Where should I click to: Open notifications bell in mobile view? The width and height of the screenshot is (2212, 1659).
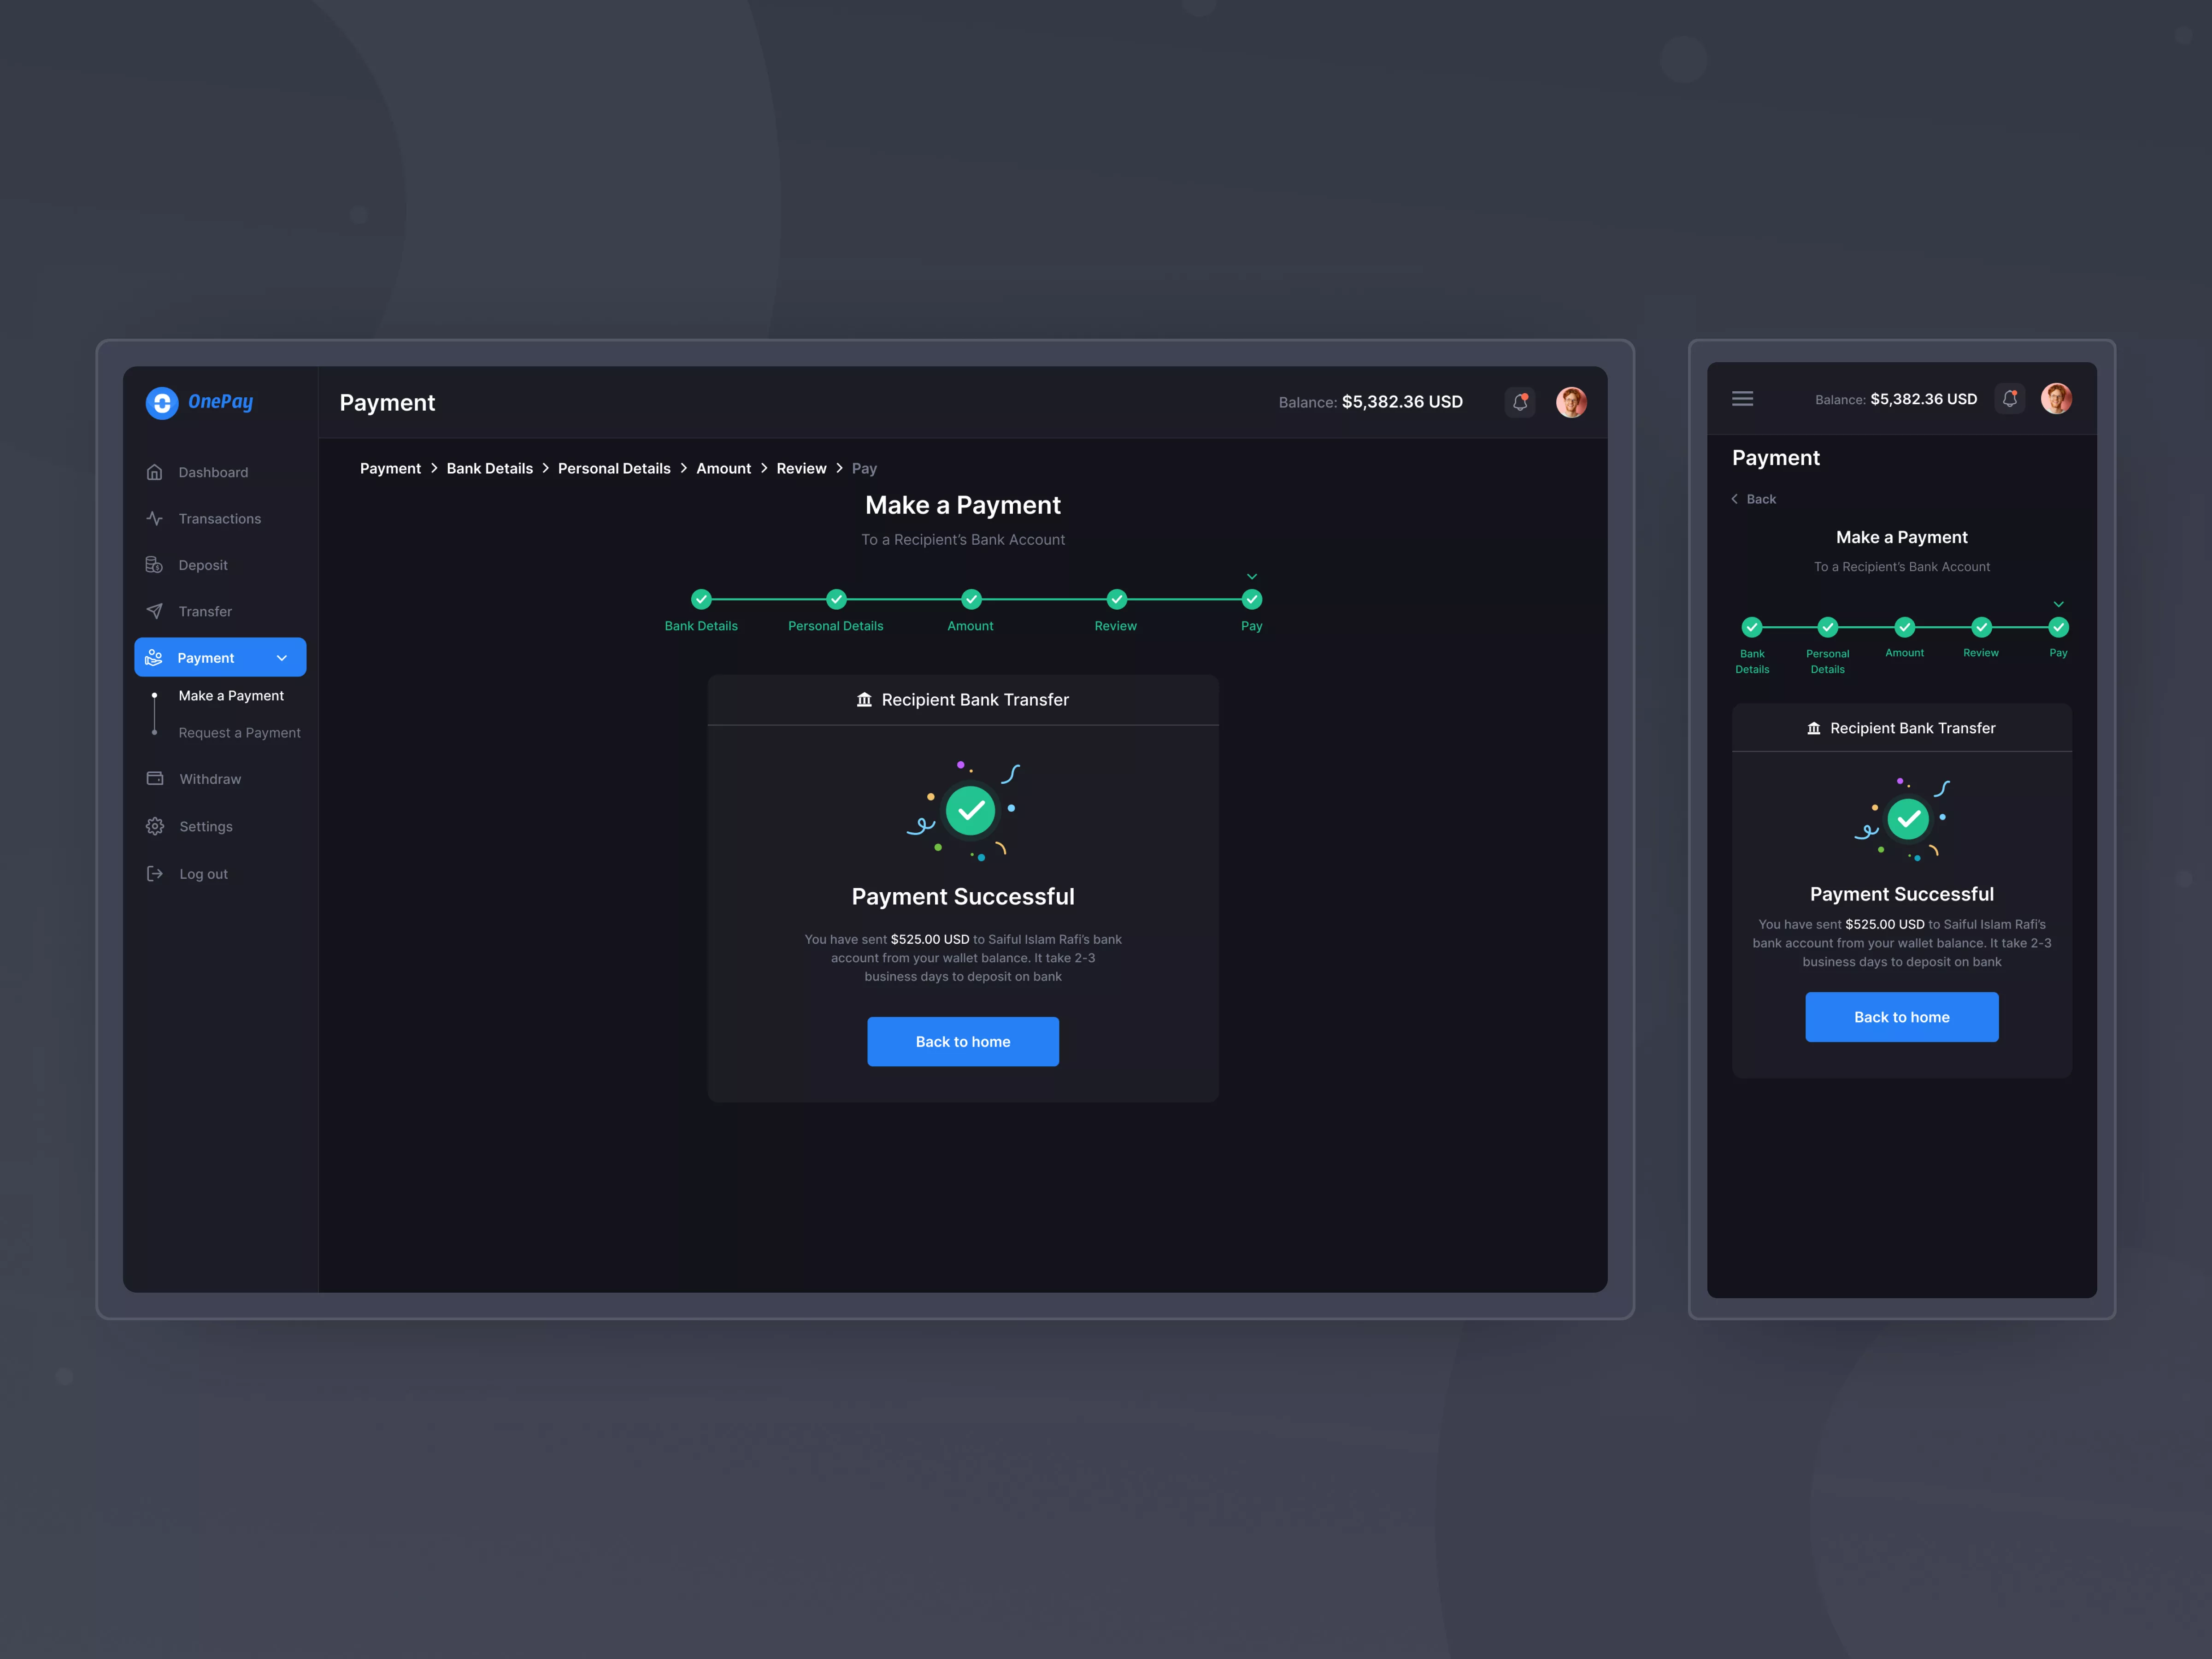pos(2010,399)
